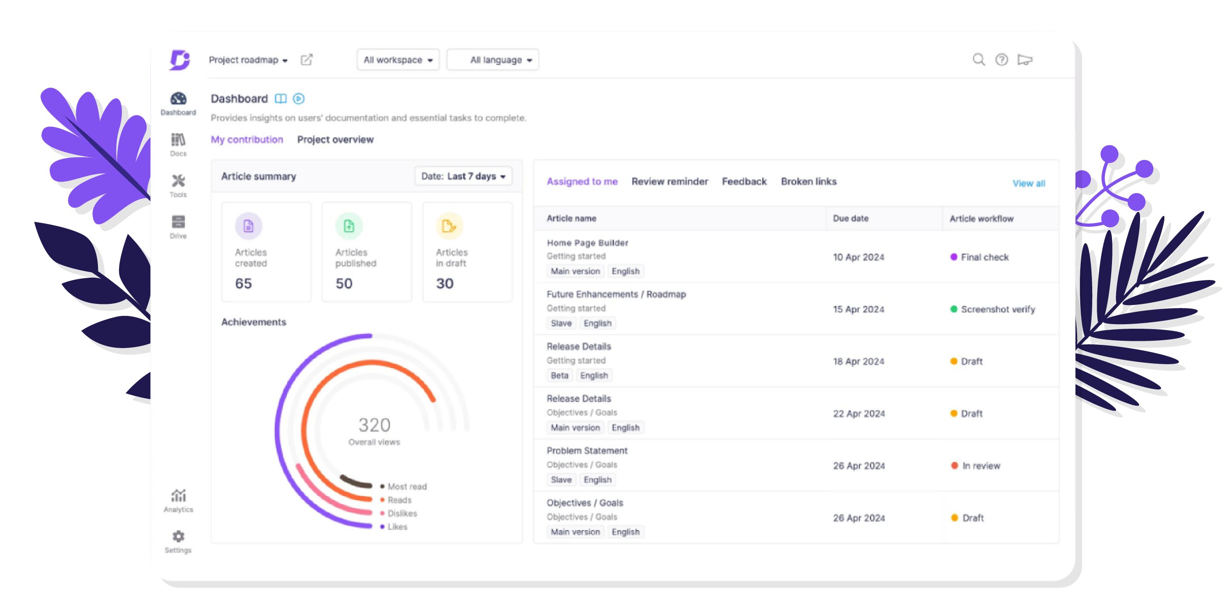Open the Objectives / Goals article title

click(584, 503)
